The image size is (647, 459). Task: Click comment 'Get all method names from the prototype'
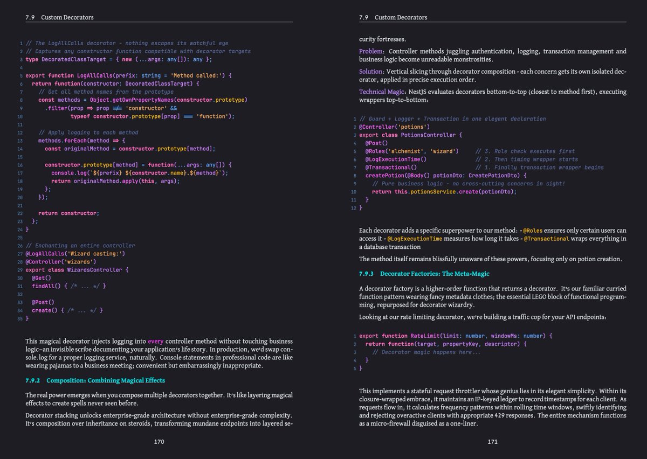point(106,92)
